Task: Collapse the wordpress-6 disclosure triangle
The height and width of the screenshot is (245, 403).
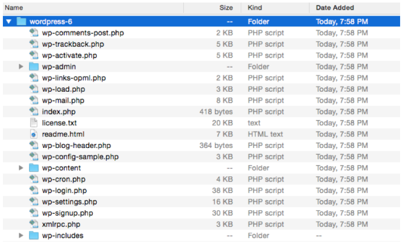Action: pos(9,21)
